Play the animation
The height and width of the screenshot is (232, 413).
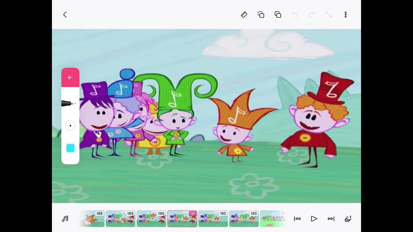click(x=314, y=219)
